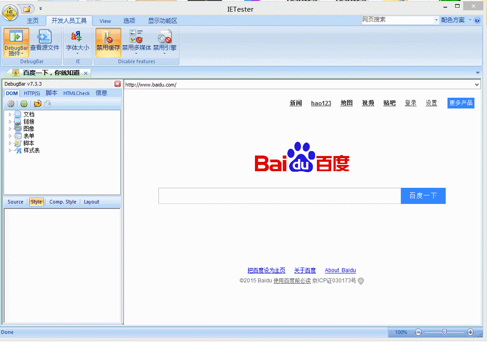Select the 文档 item in DOM tree

click(29, 114)
